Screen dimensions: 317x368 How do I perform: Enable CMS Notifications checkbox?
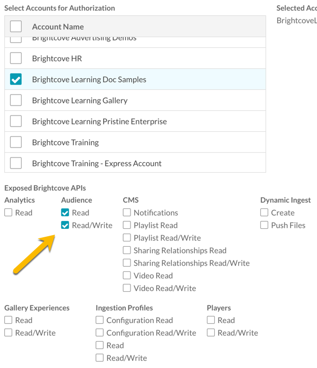pos(127,213)
